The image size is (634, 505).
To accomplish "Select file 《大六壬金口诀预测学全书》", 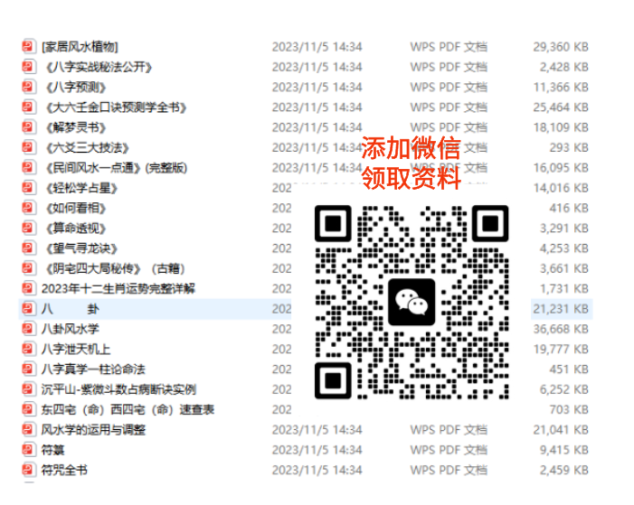I will point(116,108).
